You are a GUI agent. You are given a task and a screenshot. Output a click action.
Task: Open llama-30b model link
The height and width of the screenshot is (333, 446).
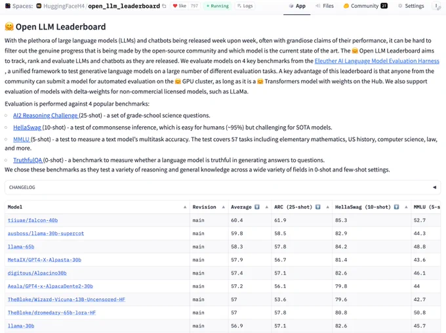click(21, 326)
